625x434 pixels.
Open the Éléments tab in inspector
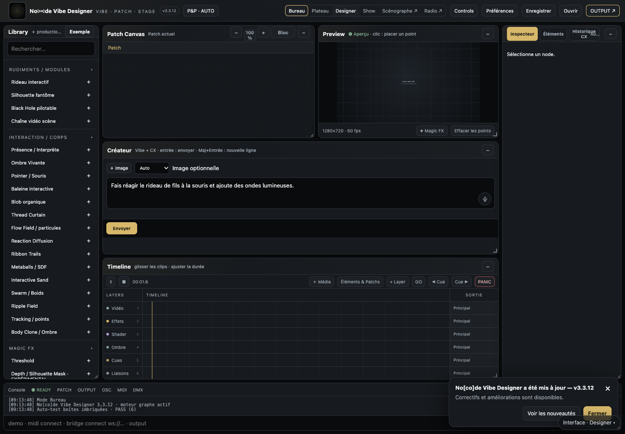tap(553, 34)
